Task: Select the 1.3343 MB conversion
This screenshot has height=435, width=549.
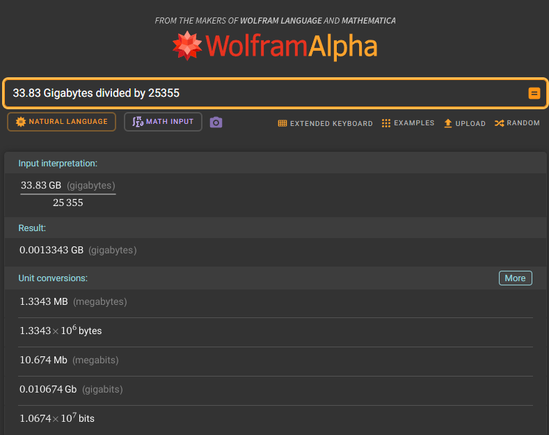Action: click(73, 301)
